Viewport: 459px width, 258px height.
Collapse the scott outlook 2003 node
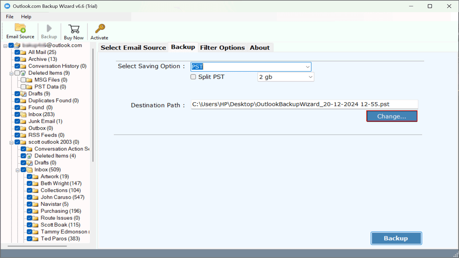pyautogui.click(x=11, y=142)
